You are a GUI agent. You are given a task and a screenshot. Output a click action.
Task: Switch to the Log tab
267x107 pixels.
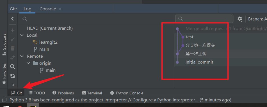click(28, 9)
